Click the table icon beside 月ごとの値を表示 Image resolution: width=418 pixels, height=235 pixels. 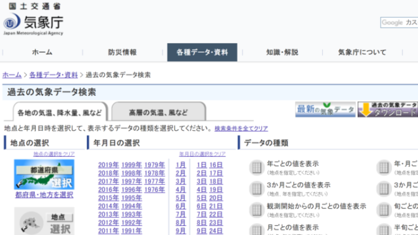click(257, 230)
